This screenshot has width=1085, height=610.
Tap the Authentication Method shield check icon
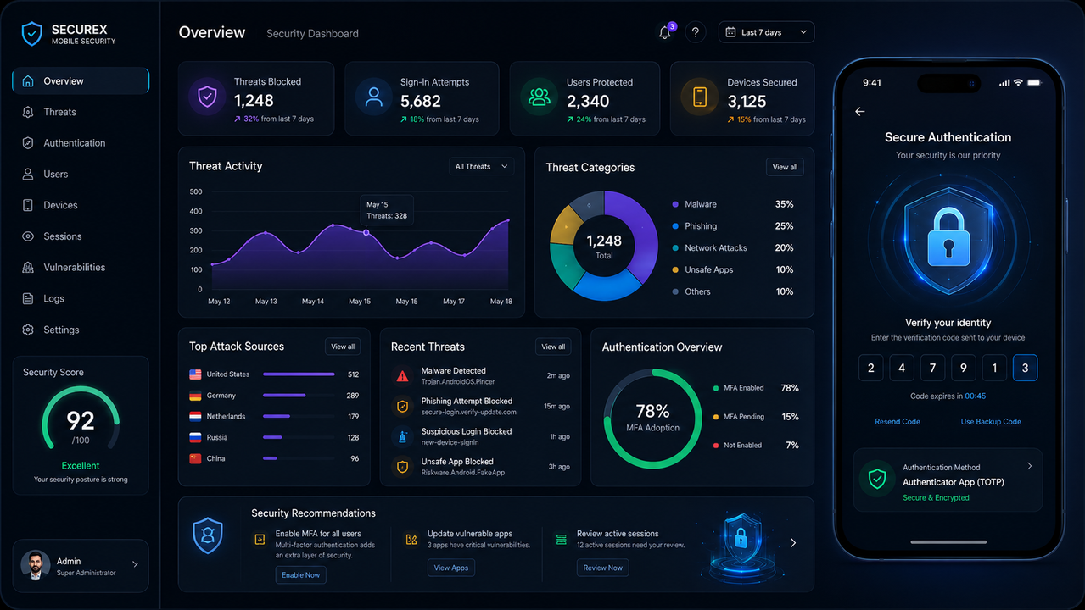(877, 480)
